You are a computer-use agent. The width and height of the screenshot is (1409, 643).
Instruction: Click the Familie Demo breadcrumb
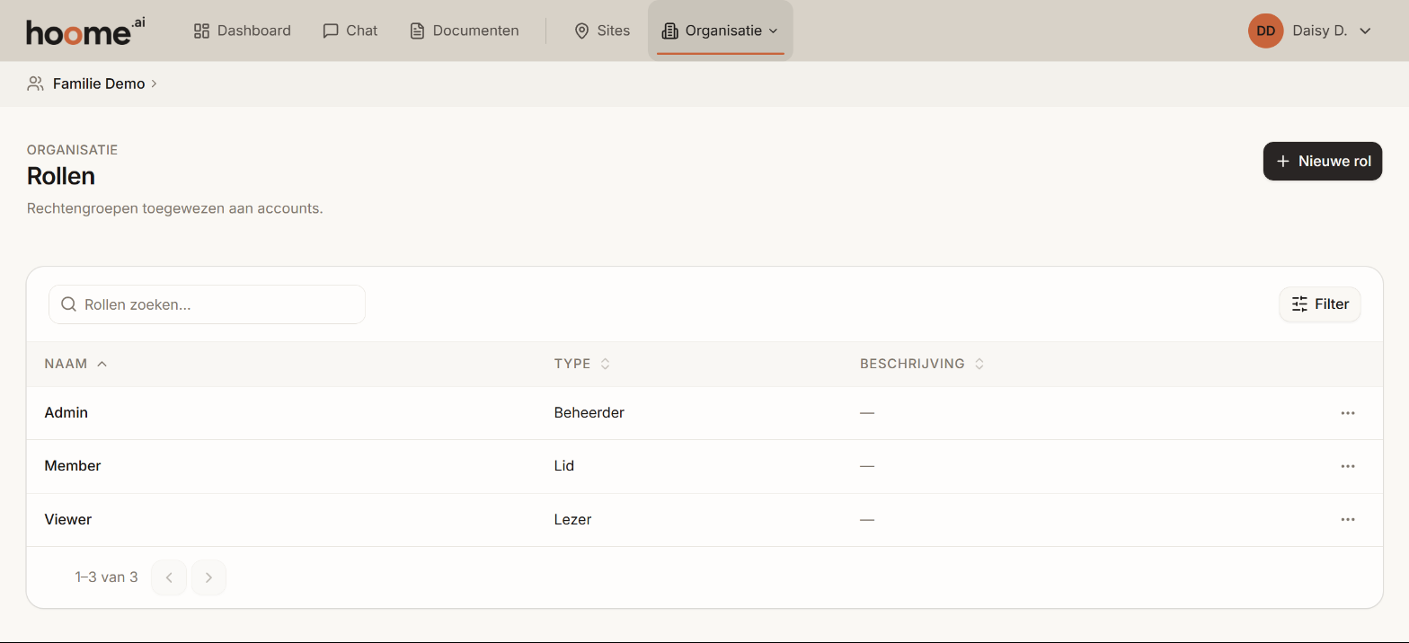click(x=99, y=84)
